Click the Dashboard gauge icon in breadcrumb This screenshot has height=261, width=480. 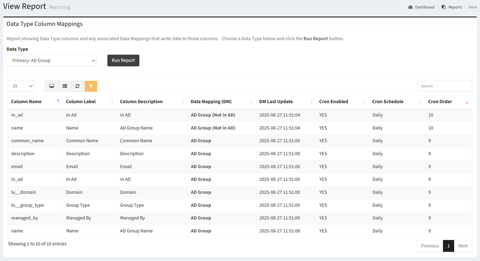[411, 7]
